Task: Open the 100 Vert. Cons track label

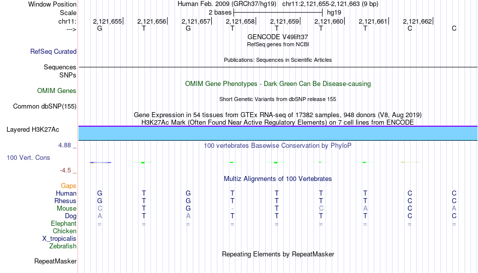Action: pos(28,157)
